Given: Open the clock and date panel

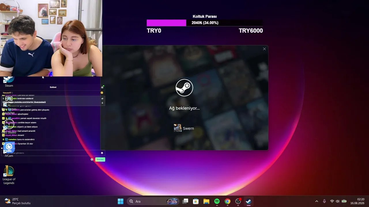Looking at the screenshot, I should tap(357, 201).
